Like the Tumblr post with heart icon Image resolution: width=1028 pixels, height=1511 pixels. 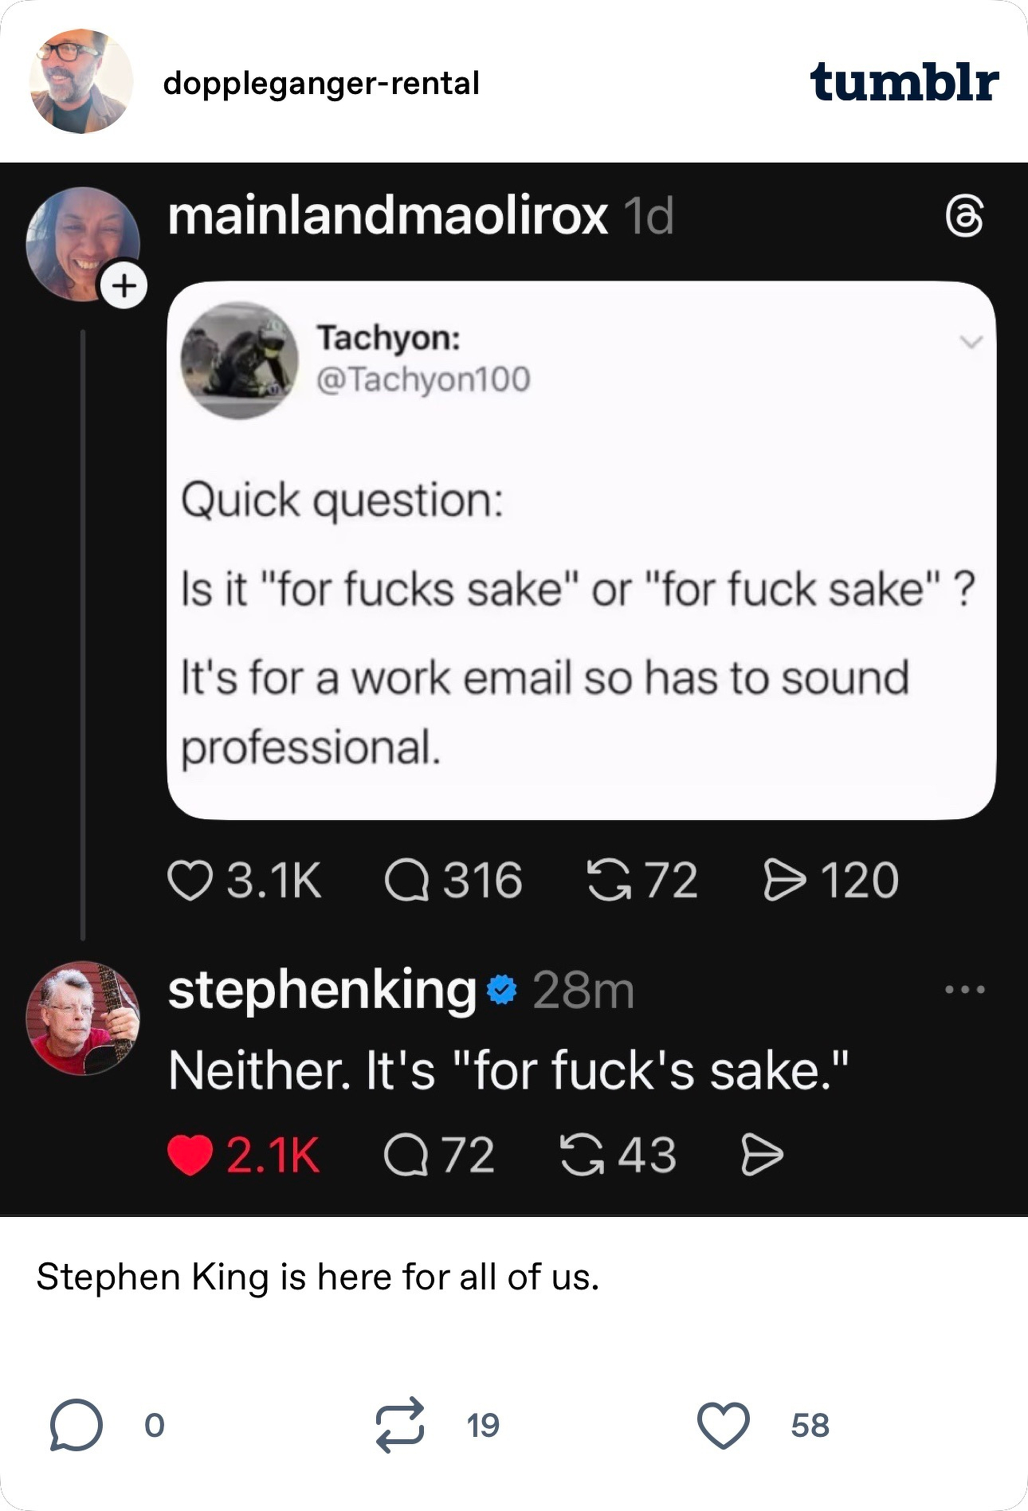[x=723, y=1425]
